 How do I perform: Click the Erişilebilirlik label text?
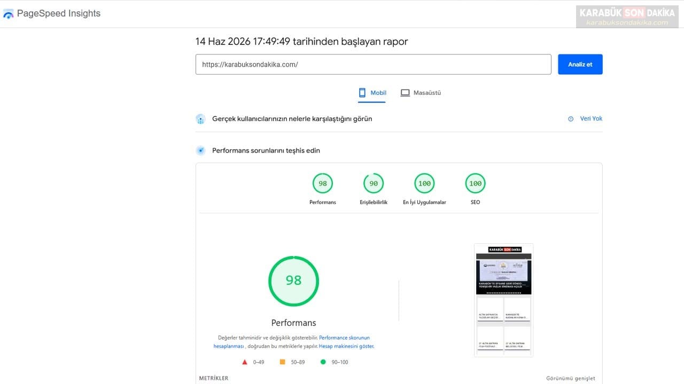coord(374,203)
